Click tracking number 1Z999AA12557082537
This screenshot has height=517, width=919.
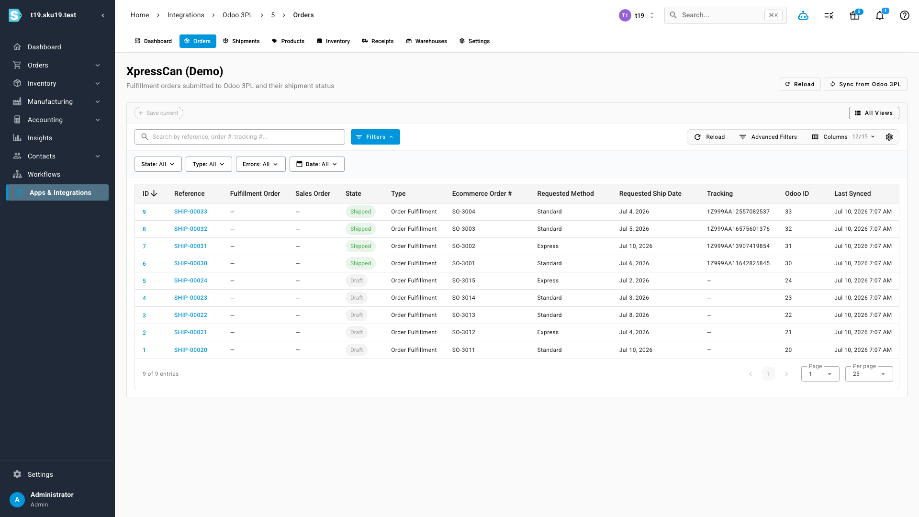(x=738, y=212)
